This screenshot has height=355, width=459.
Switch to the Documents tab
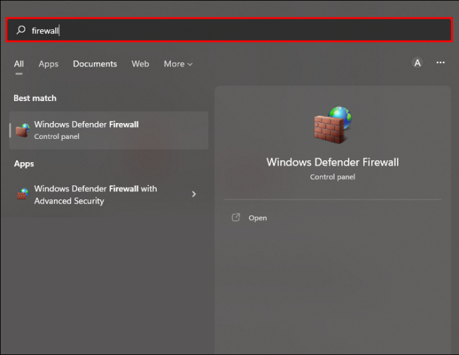coord(95,64)
